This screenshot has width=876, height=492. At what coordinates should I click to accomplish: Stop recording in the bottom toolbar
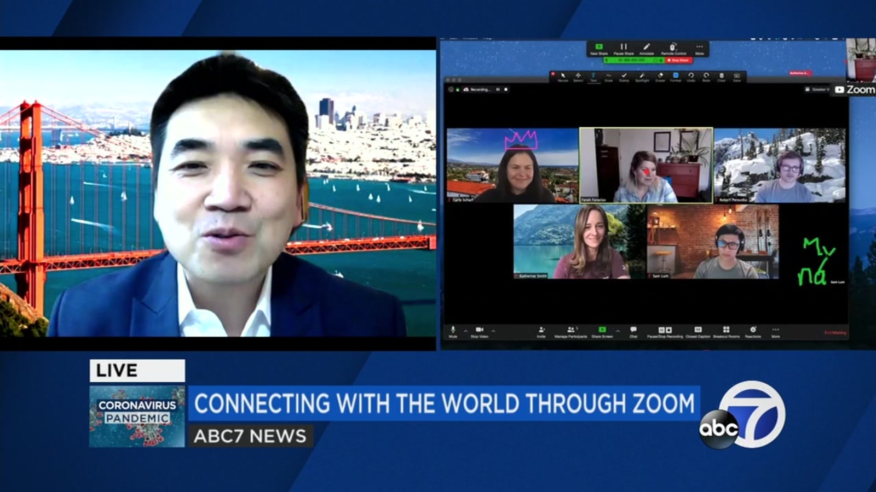point(668,330)
